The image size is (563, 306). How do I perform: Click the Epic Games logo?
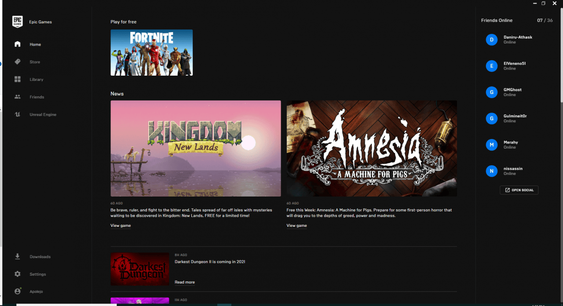(17, 22)
